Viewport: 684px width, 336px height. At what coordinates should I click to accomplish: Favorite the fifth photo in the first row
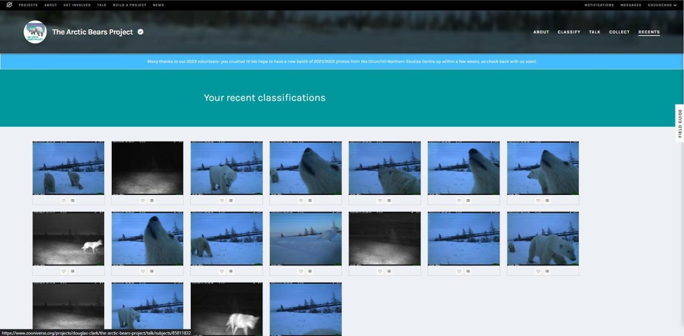380,201
